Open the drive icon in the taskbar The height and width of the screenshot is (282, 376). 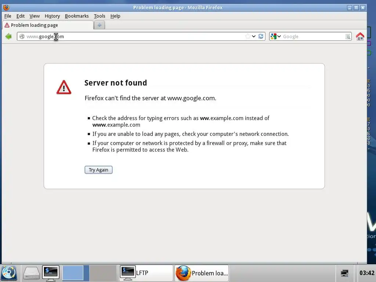click(x=32, y=273)
